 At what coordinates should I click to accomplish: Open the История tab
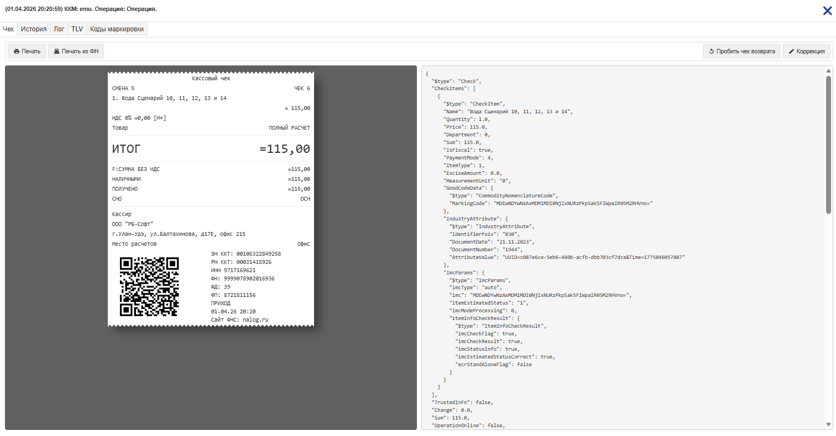34,29
